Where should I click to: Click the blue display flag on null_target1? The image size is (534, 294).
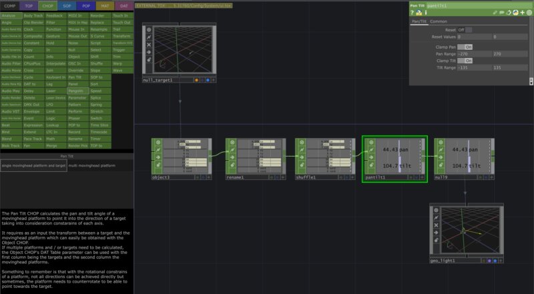coord(208,80)
